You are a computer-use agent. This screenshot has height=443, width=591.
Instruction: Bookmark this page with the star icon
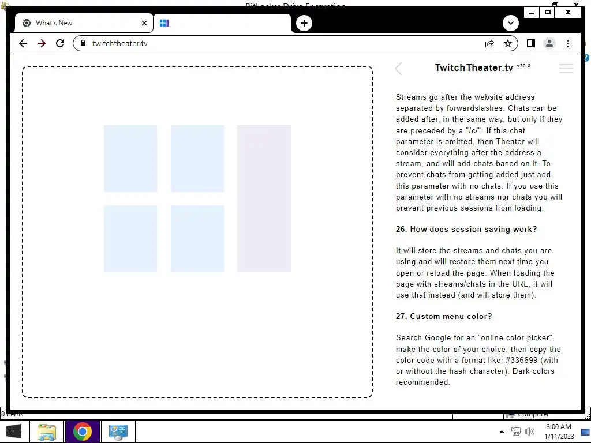coord(508,43)
